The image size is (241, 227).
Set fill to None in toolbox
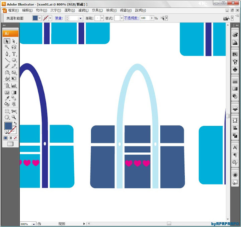(15, 138)
